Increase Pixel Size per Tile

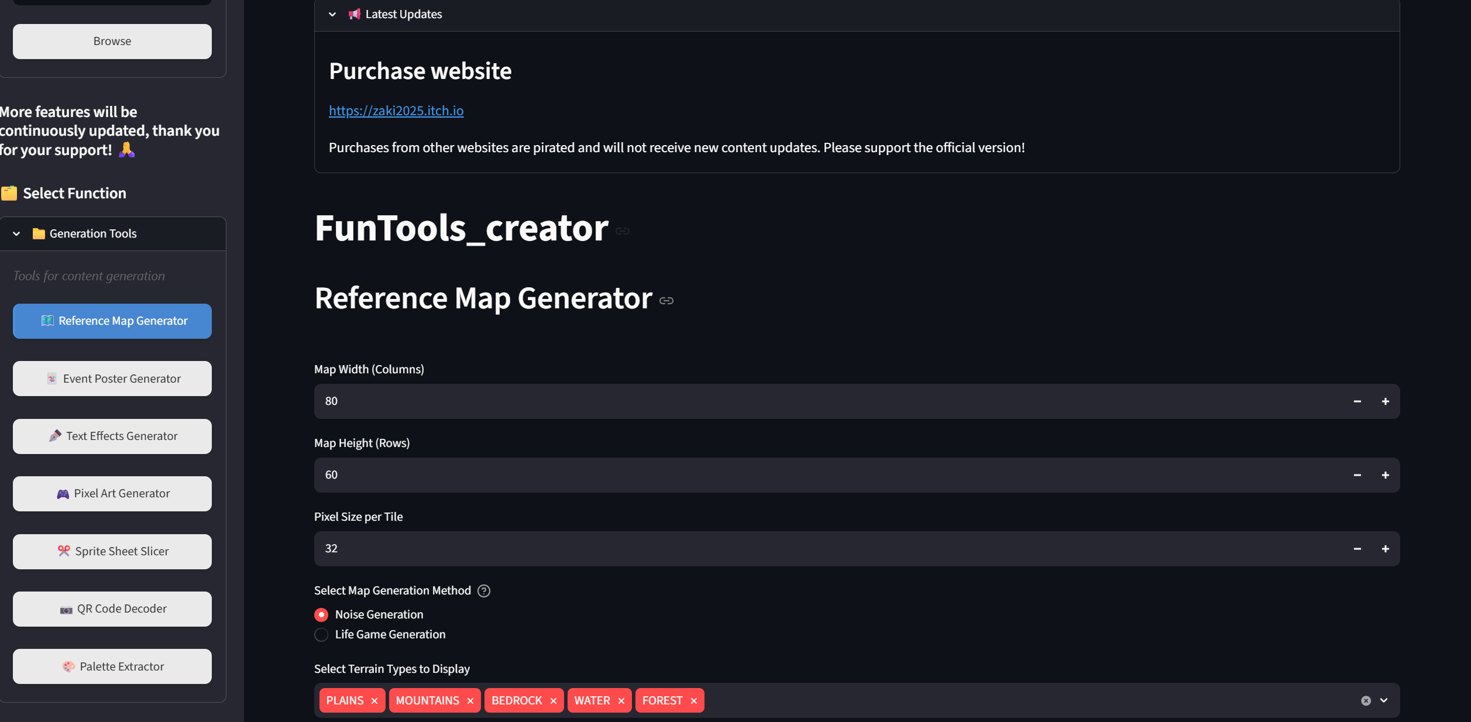(1386, 549)
